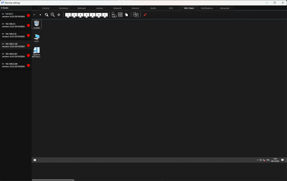Expand hidden tray icons with the chevron
The height and width of the screenshot is (181, 287).
pos(257,160)
